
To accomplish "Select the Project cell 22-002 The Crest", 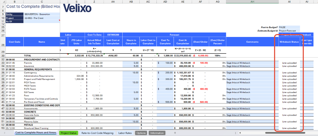I will point(42,18).
